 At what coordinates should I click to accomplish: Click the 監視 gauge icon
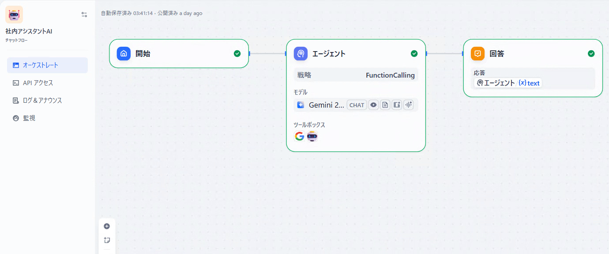pyautogui.click(x=16, y=118)
